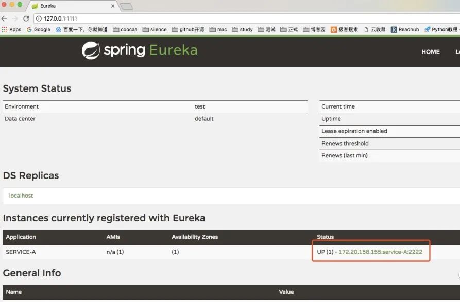Open the 172.20.158.155:service-A:2222 instance link
This screenshot has width=460, height=302.
[x=381, y=252]
